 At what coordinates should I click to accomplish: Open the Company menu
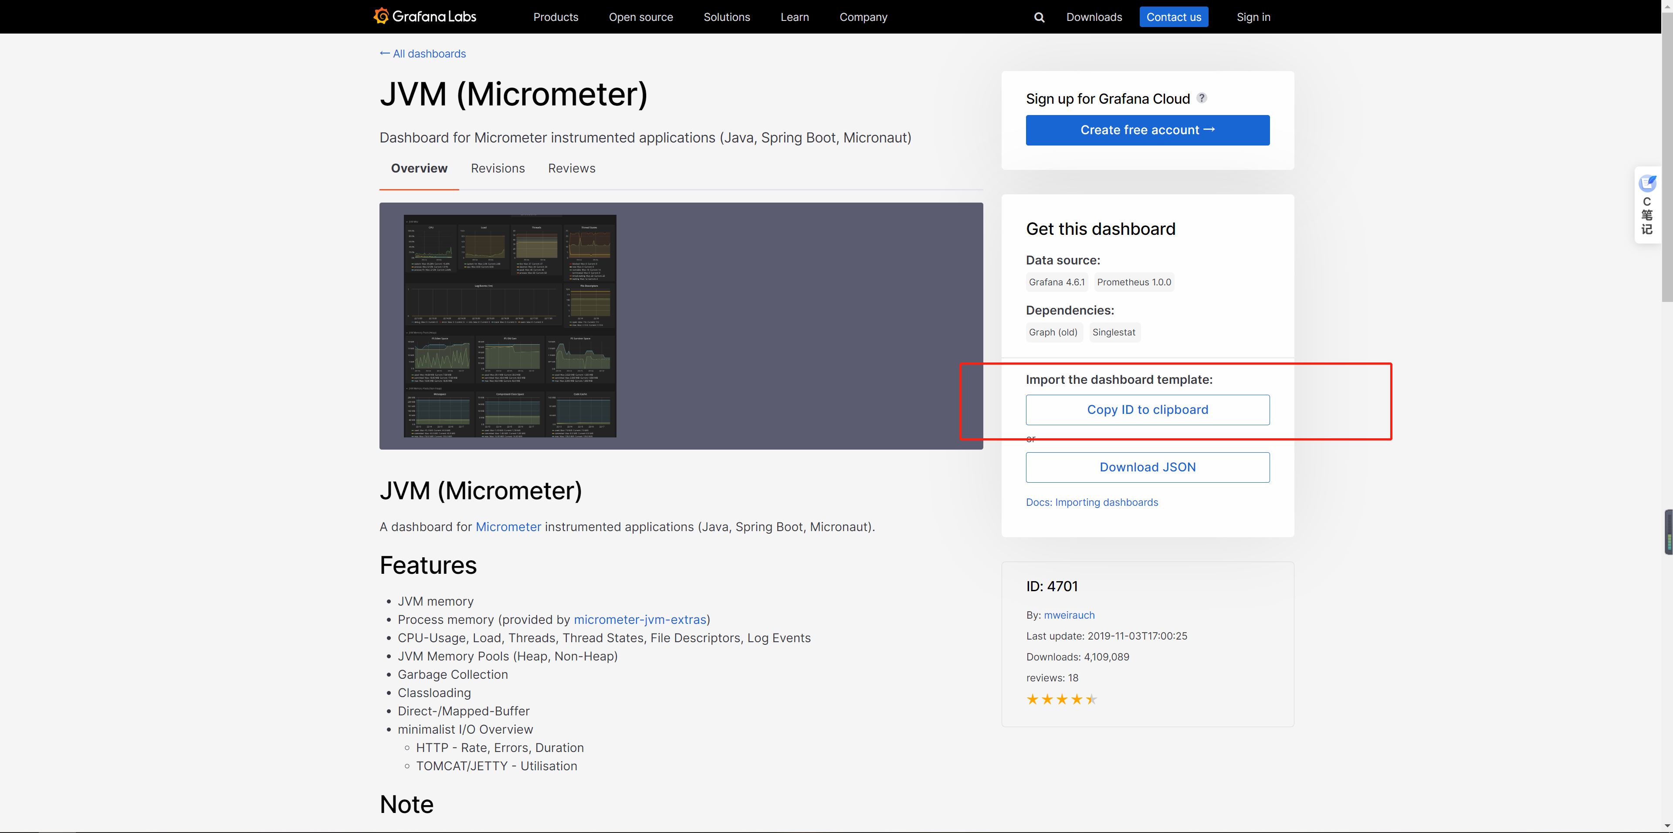[x=863, y=17]
